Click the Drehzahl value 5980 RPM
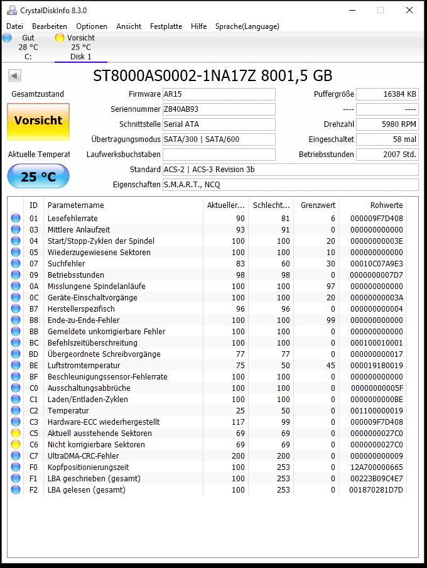This screenshot has width=427, height=568. pyautogui.click(x=387, y=124)
